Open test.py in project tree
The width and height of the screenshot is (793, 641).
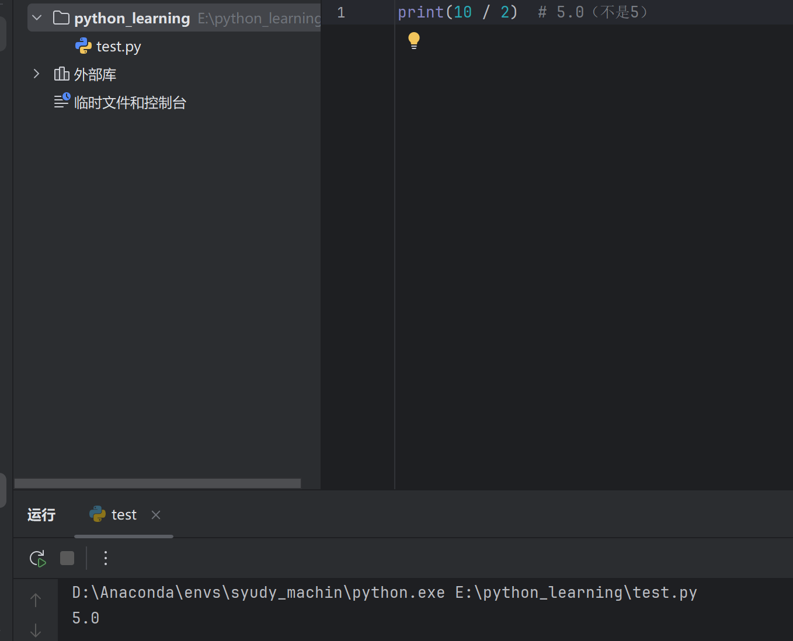pyautogui.click(x=119, y=46)
